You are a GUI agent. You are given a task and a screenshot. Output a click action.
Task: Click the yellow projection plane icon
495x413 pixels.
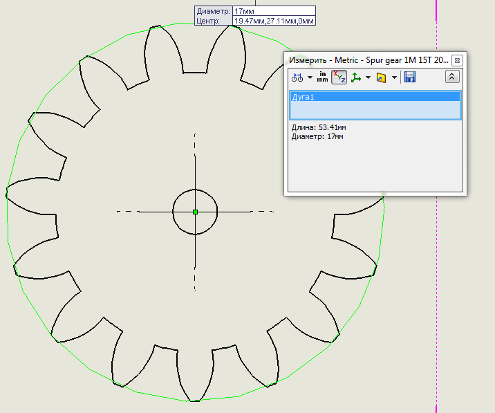[381, 77]
